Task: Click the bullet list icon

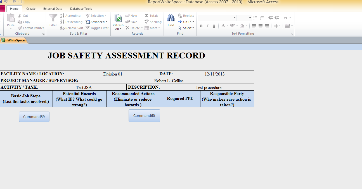Action: tap(255, 18)
